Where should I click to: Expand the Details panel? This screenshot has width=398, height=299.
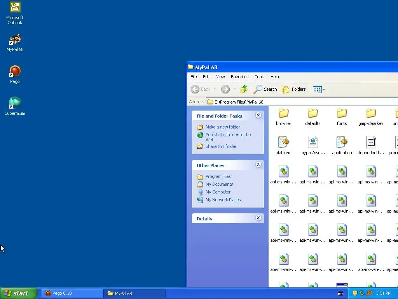(258, 218)
